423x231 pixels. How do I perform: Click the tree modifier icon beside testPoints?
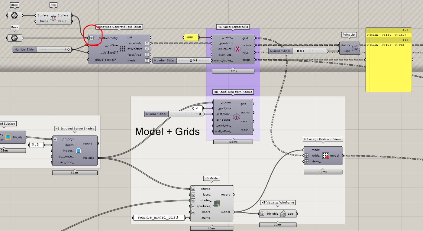(x=147, y=43)
